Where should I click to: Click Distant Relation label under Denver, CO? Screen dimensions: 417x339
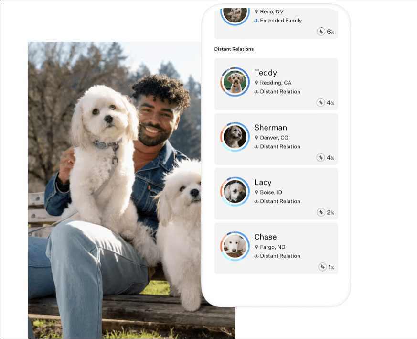[x=280, y=146]
